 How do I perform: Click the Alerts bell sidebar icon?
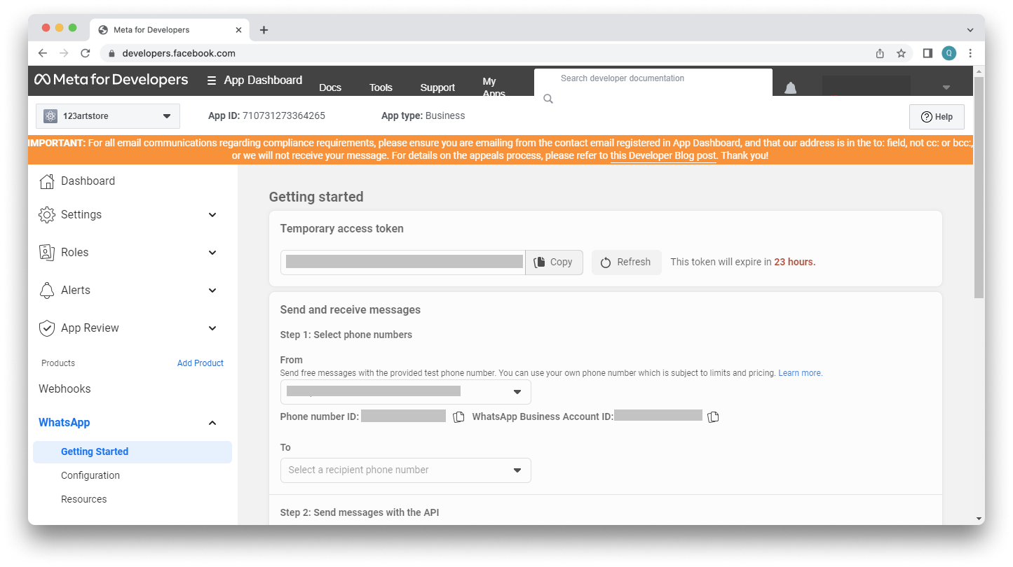click(47, 290)
